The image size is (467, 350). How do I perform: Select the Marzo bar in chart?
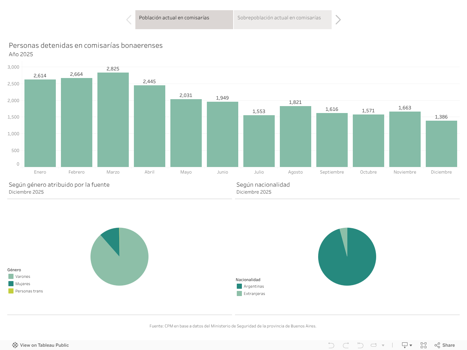click(113, 120)
